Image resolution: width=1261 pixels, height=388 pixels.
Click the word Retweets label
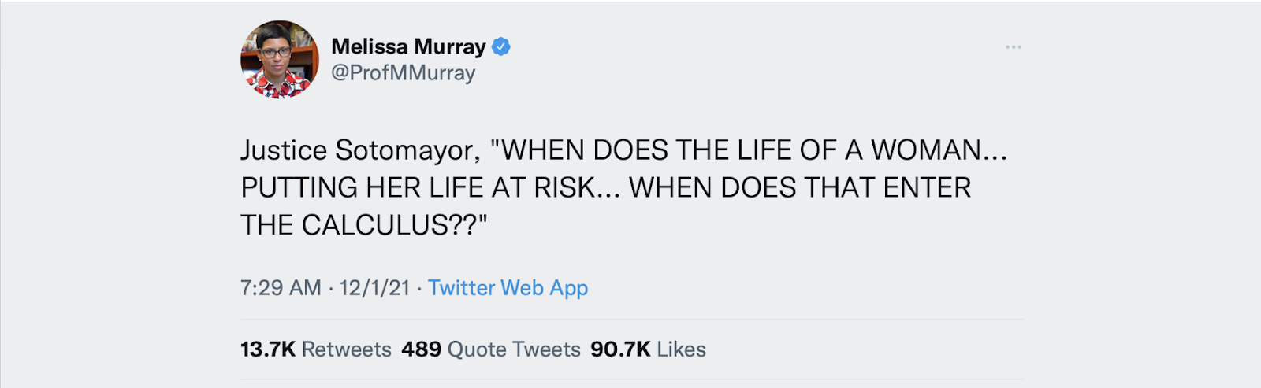[346, 349]
